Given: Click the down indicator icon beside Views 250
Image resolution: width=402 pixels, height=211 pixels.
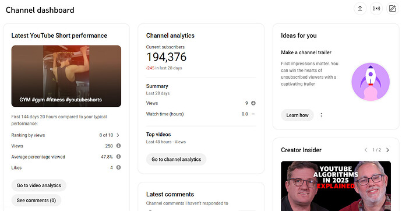Looking at the screenshot, I should coord(118,146).
